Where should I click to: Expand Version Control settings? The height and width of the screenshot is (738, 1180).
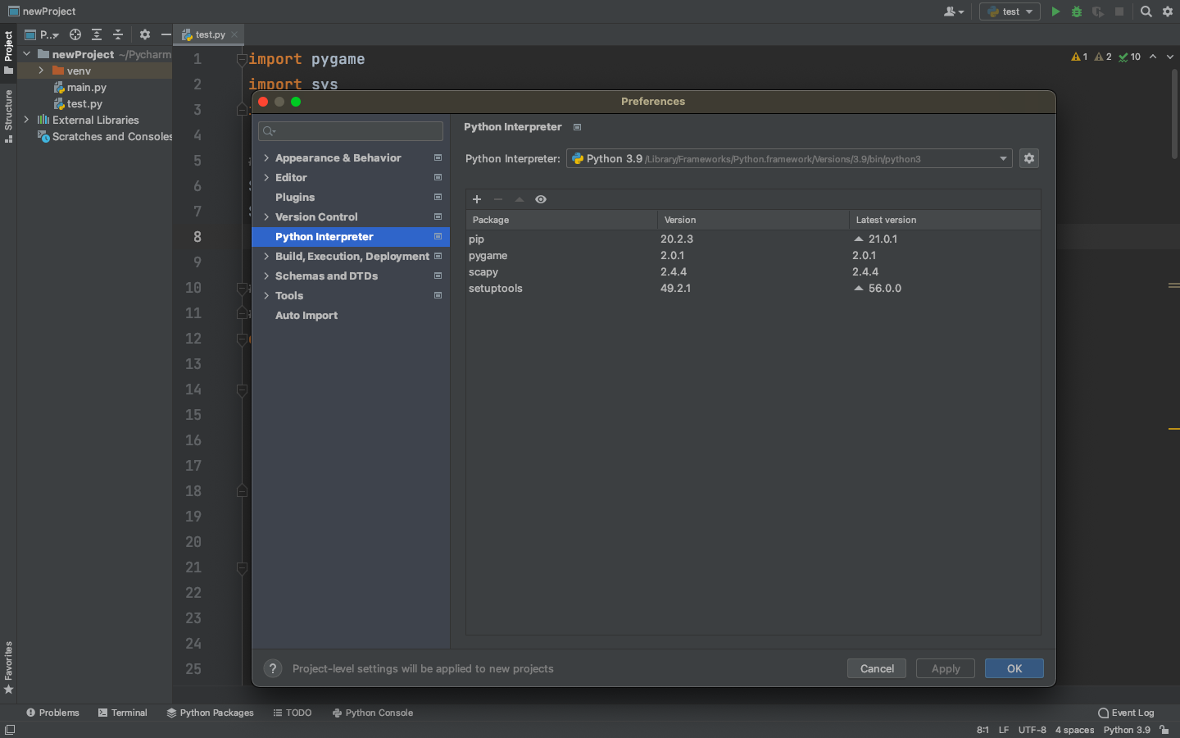(266, 216)
